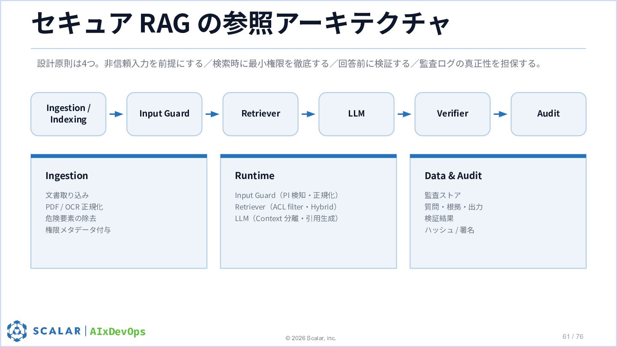Click the Runtime card heading
The image size is (617, 347).
click(255, 176)
